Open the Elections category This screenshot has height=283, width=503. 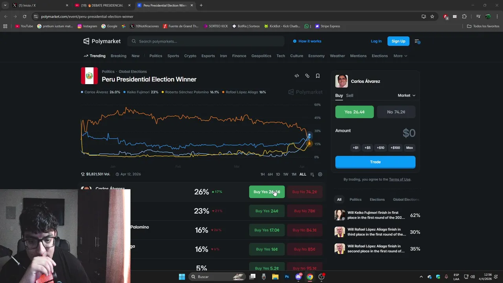(x=380, y=56)
